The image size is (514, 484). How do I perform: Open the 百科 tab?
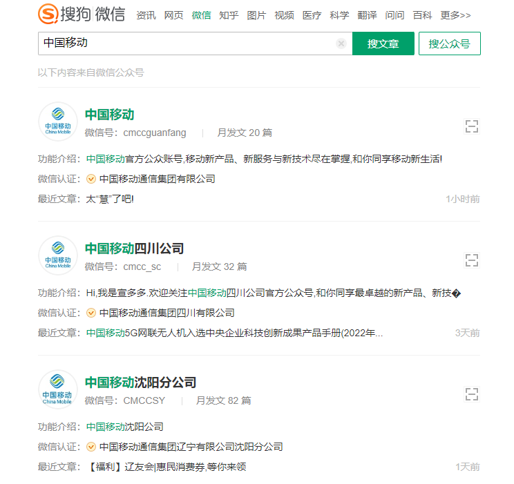(x=422, y=15)
